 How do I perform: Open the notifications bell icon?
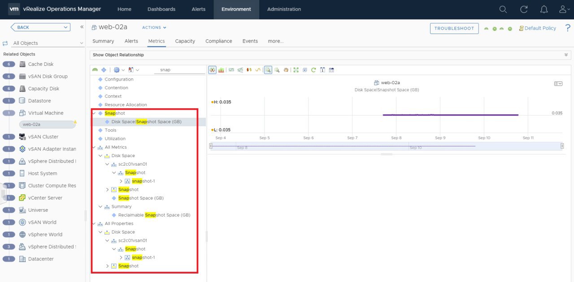[544, 9]
